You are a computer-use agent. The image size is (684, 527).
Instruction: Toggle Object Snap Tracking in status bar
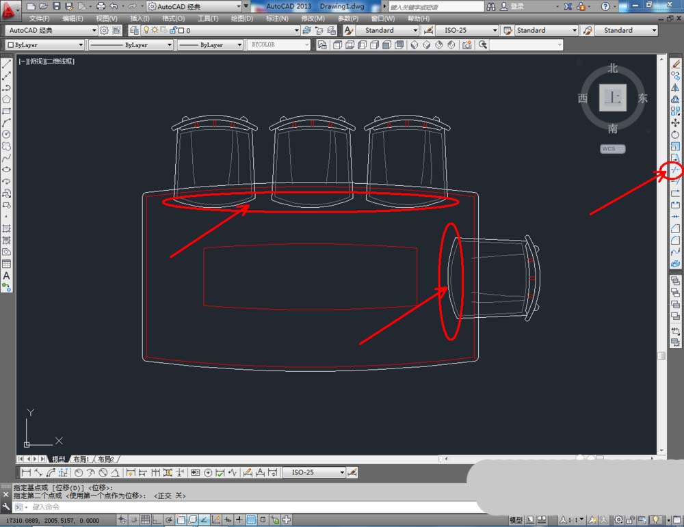click(x=204, y=519)
